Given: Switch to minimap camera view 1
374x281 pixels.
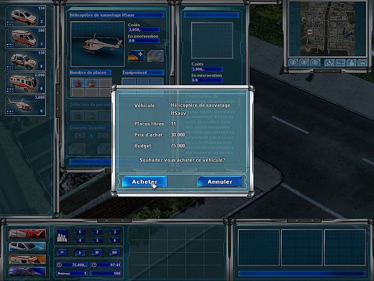Looking at the screenshot, I should [x=293, y=63].
